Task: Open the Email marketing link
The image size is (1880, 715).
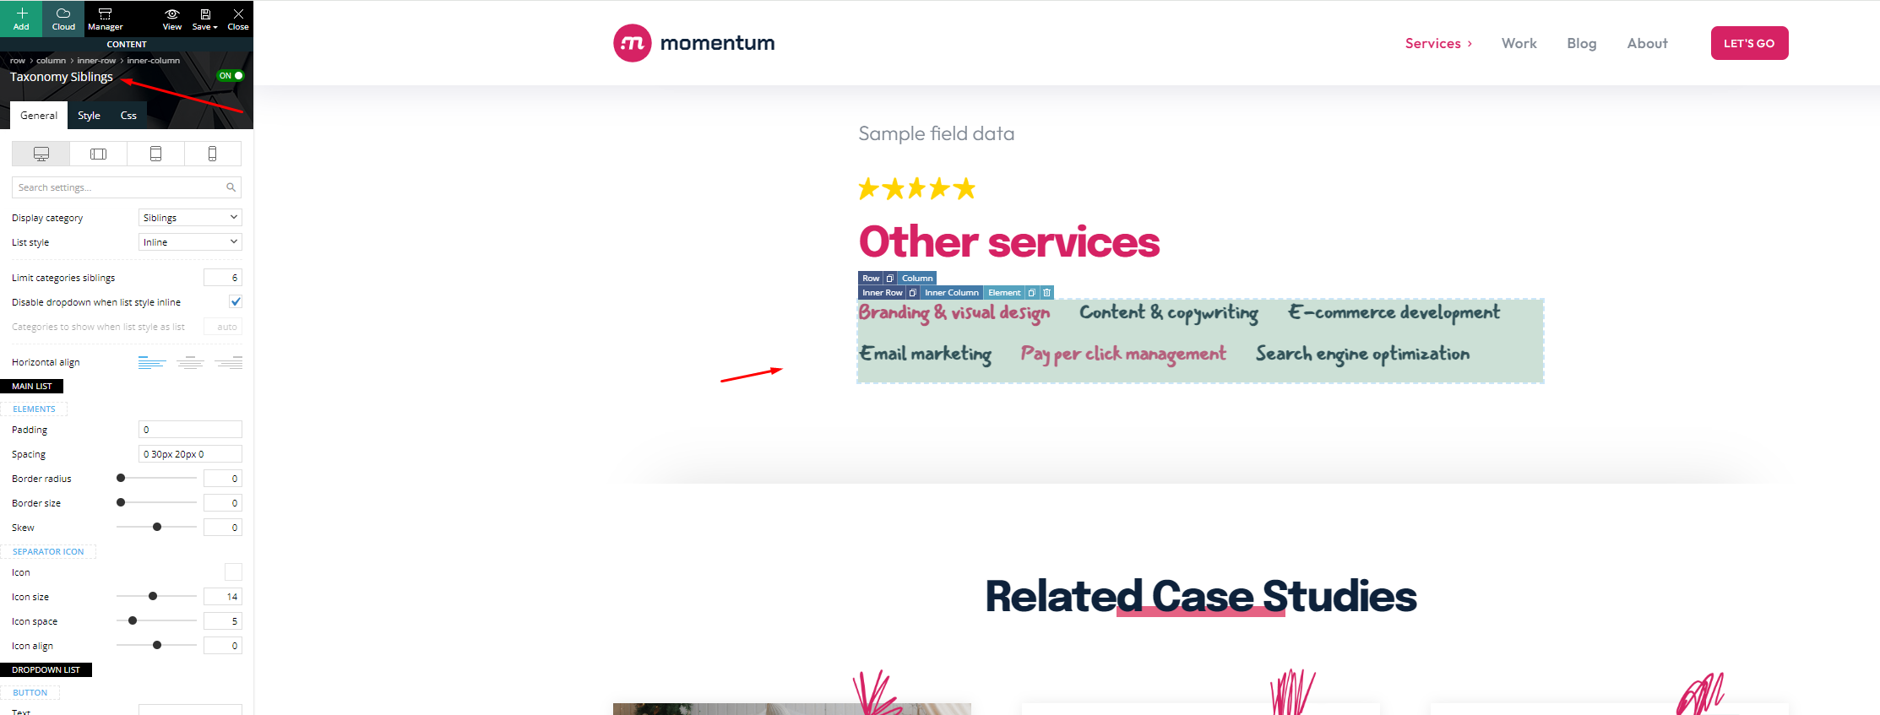Action: point(926,354)
